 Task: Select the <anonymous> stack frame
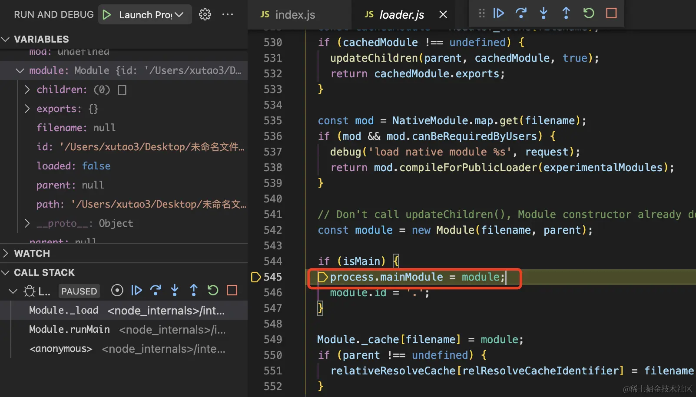click(124, 349)
